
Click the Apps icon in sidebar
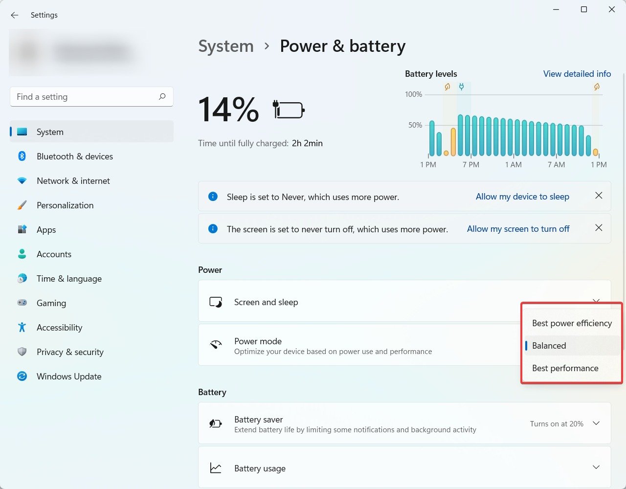click(x=22, y=229)
